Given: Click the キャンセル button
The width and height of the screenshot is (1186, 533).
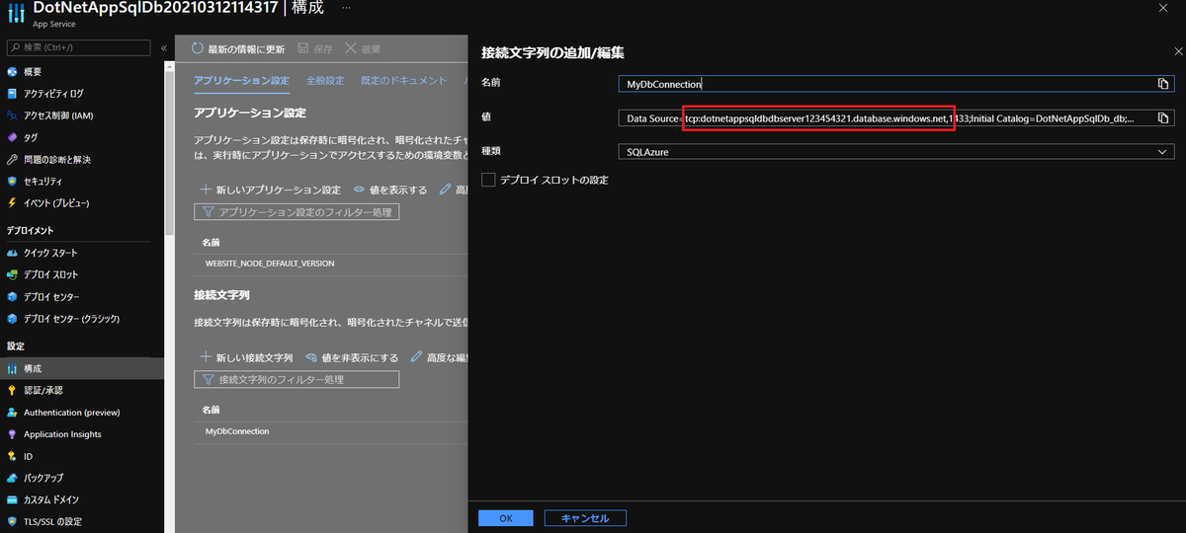Looking at the screenshot, I should click(585, 518).
